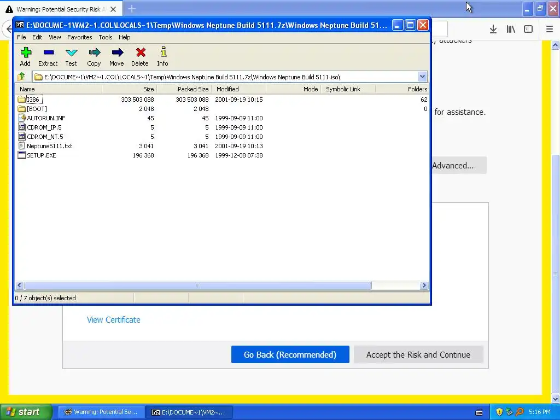Open the Edit menu
Image resolution: width=560 pixels, height=420 pixels.
pyautogui.click(x=37, y=37)
